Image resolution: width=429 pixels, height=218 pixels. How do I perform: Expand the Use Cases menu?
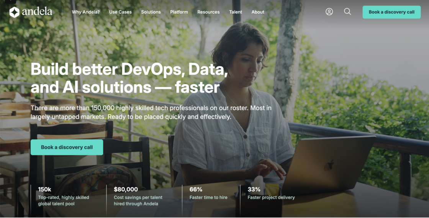[120, 12]
